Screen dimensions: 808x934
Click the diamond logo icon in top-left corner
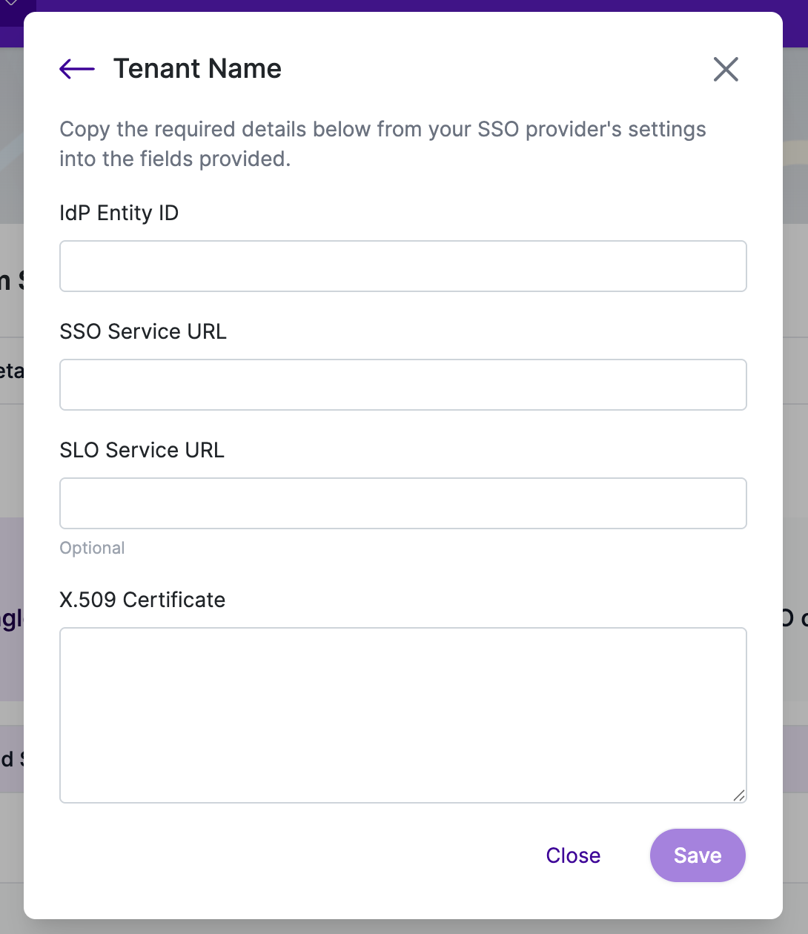11,4
